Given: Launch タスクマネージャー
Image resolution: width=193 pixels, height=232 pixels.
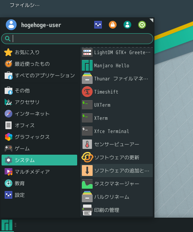Looking at the screenshot, I should 117,184.
